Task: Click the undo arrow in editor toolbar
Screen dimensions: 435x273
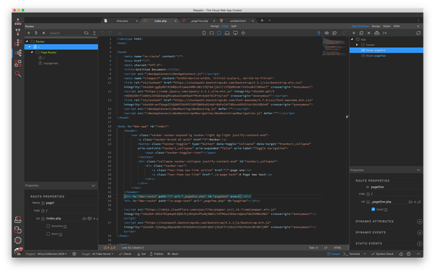Action: 103,33
